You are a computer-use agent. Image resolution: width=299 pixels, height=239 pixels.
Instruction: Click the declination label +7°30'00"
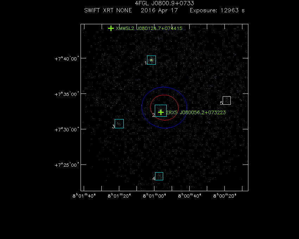tap(67, 130)
